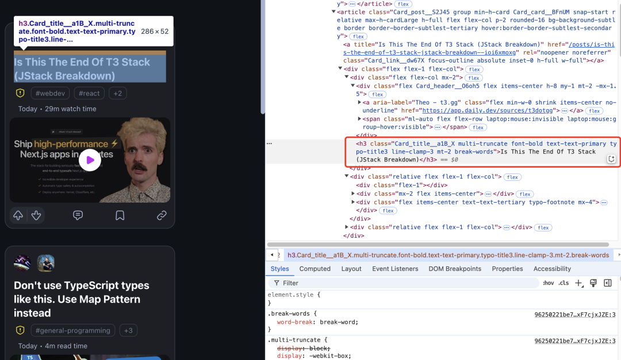Image resolution: width=621 pixels, height=360 pixels.
Task: Collapse the article Card_post element node
Action: tap(333, 11)
